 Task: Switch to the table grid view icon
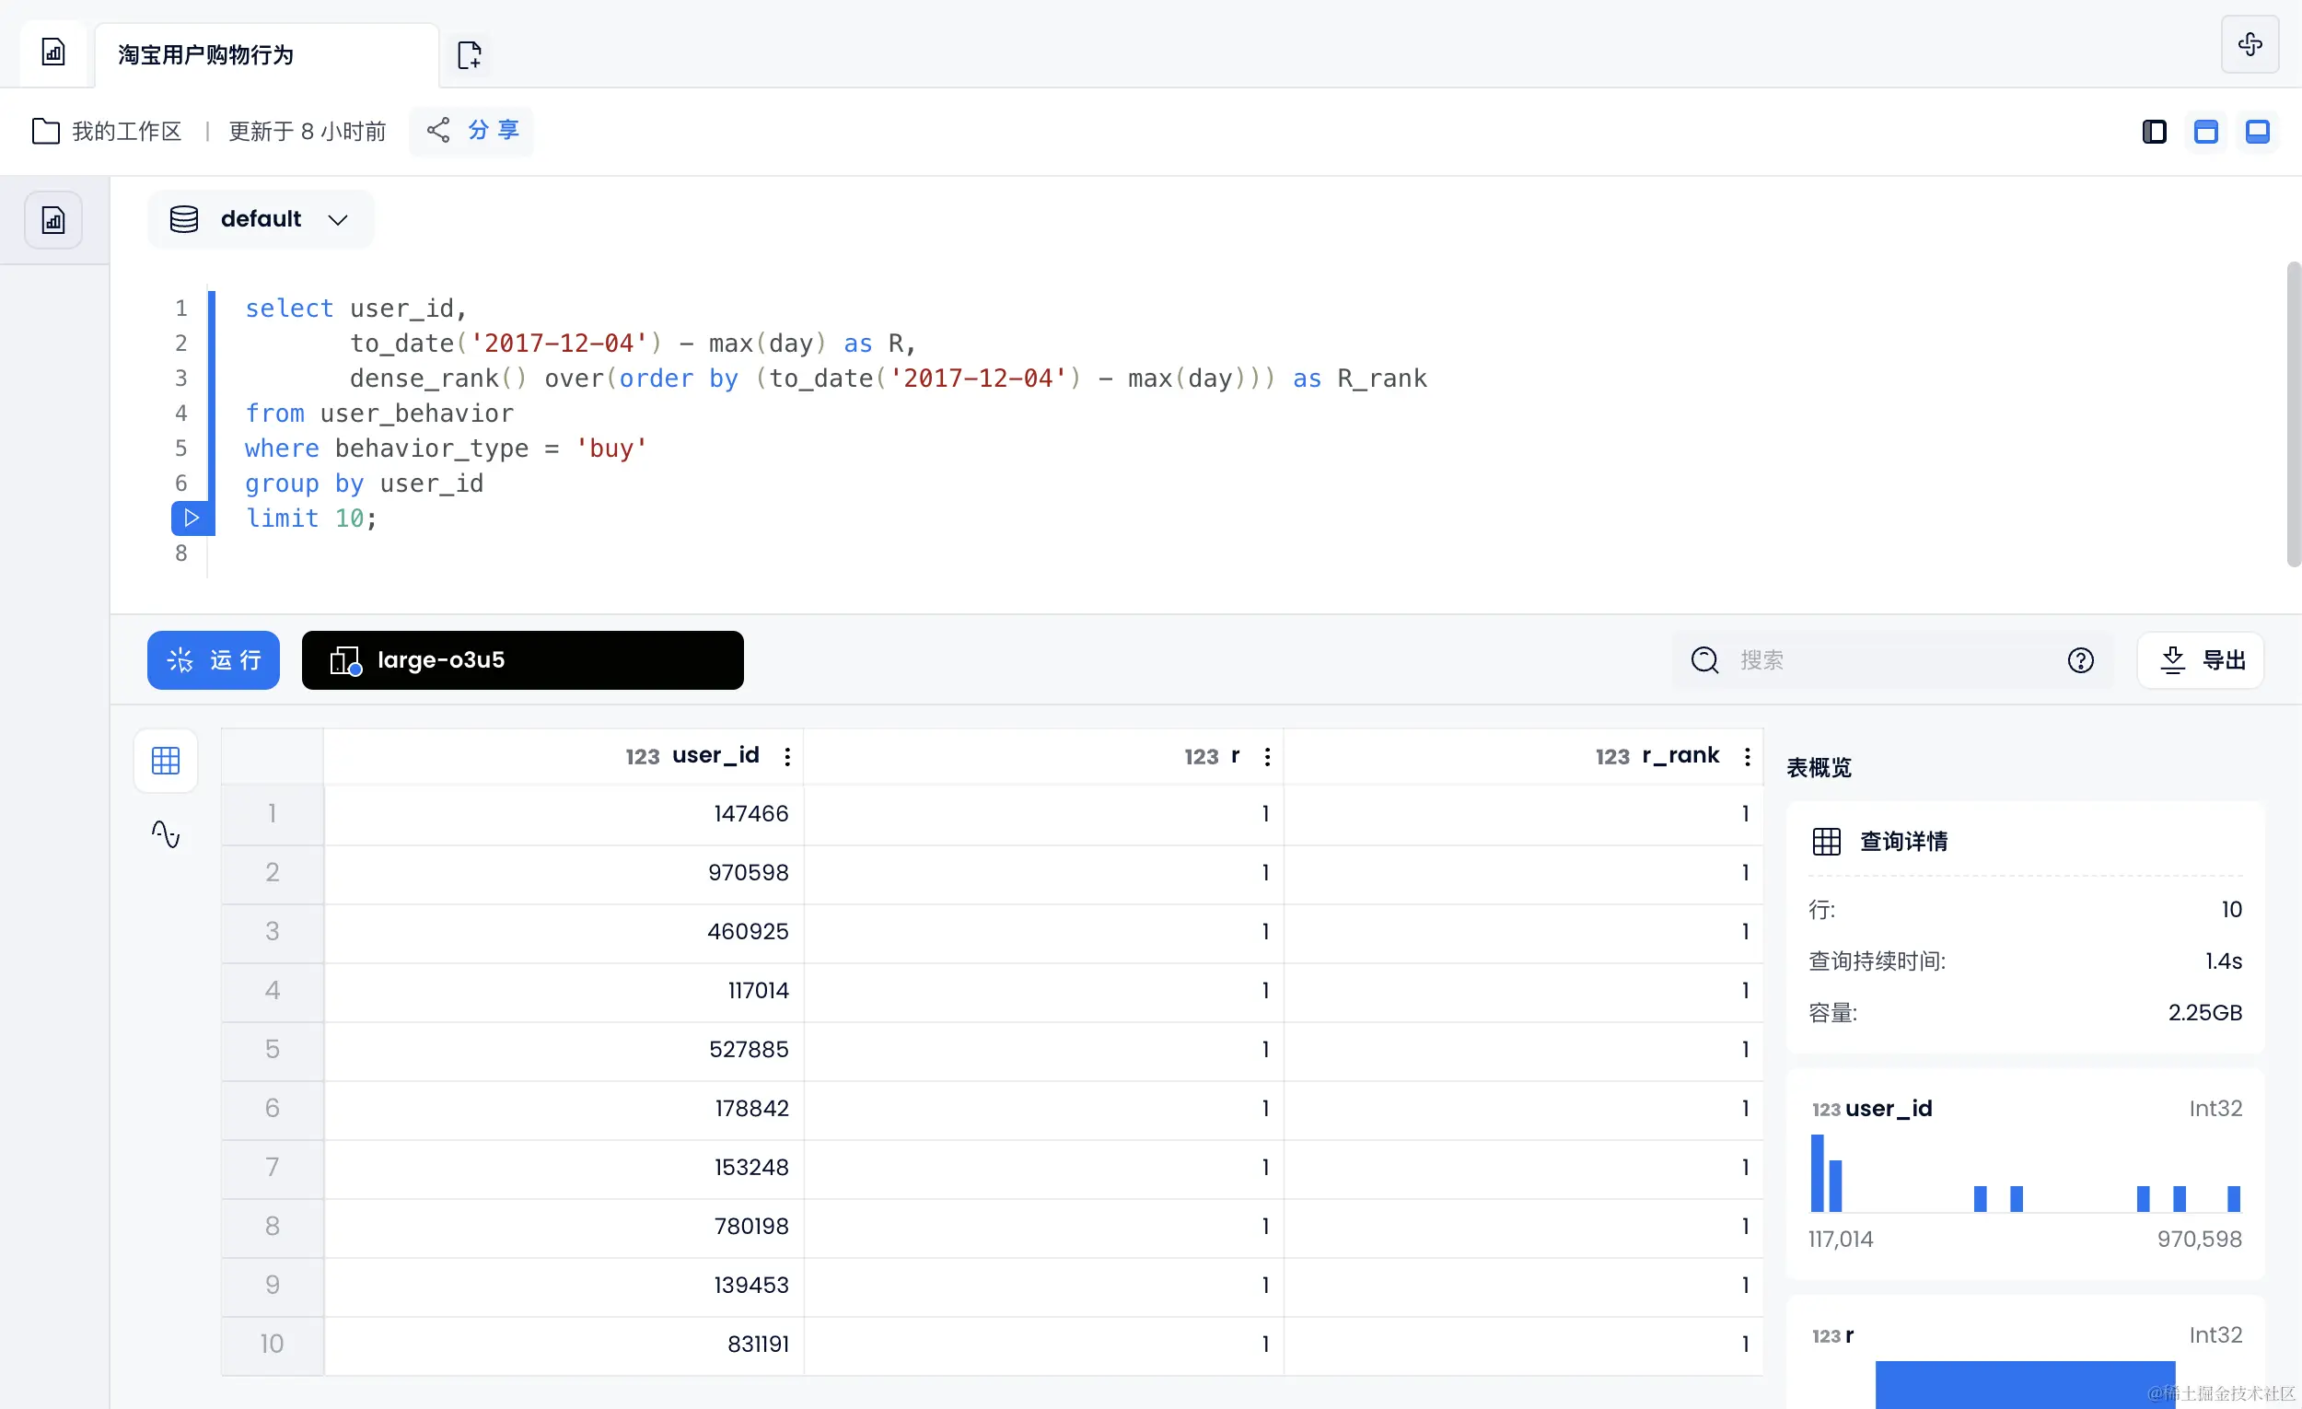click(x=166, y=761)
